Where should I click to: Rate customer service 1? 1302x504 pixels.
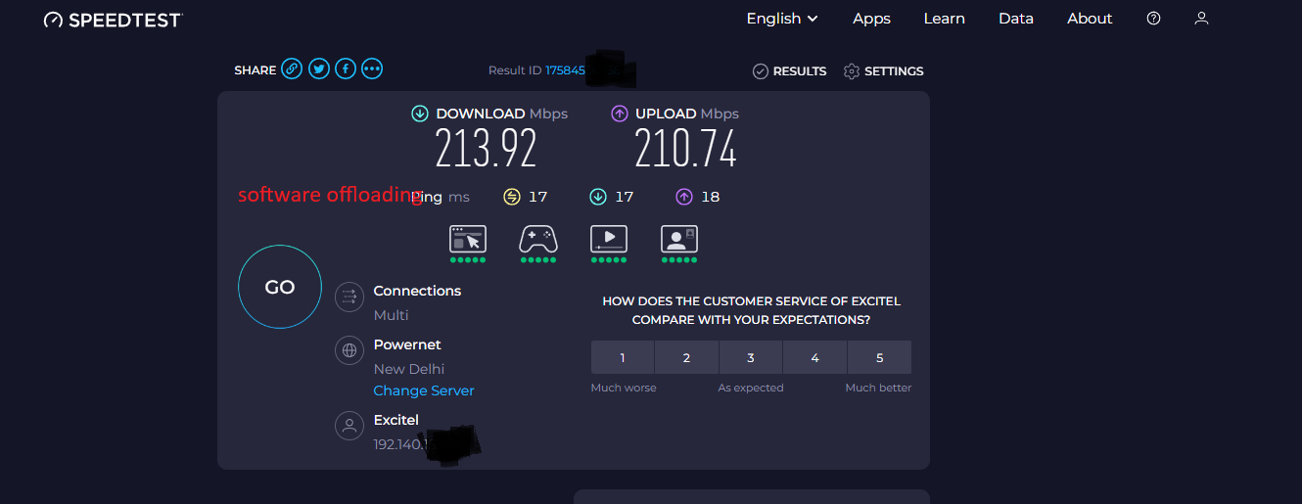[x=623, y=357]
